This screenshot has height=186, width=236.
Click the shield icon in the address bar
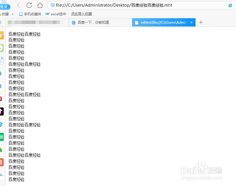(53, 5)
